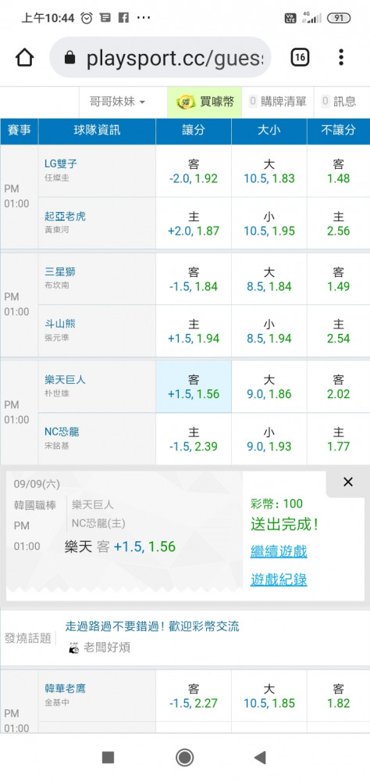The width and height of the screenshot is (370, 782).
Task: Open the 訊息 messages tab
Action: tap(339, 102)
